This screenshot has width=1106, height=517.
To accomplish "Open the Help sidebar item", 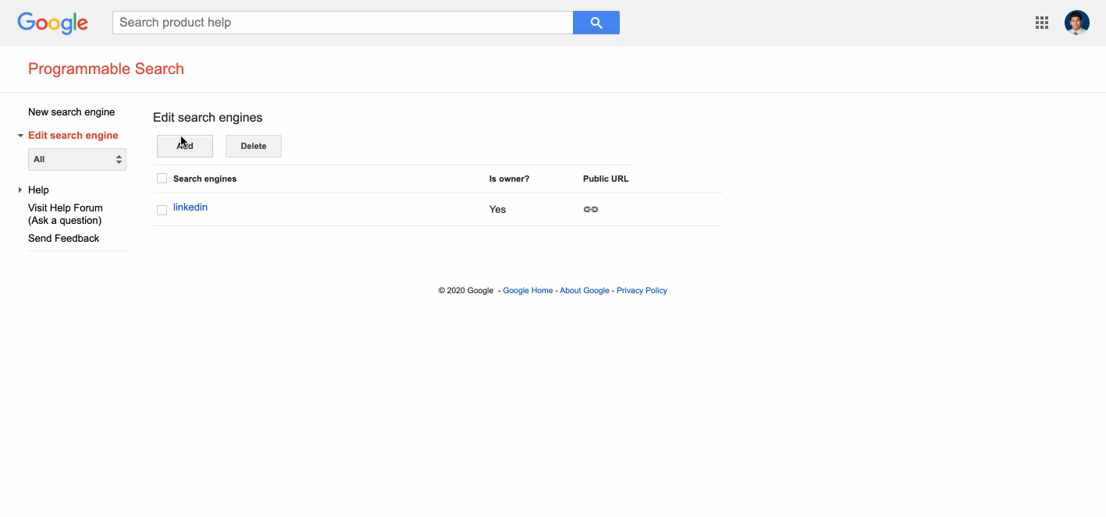I will tap(38, 190).
